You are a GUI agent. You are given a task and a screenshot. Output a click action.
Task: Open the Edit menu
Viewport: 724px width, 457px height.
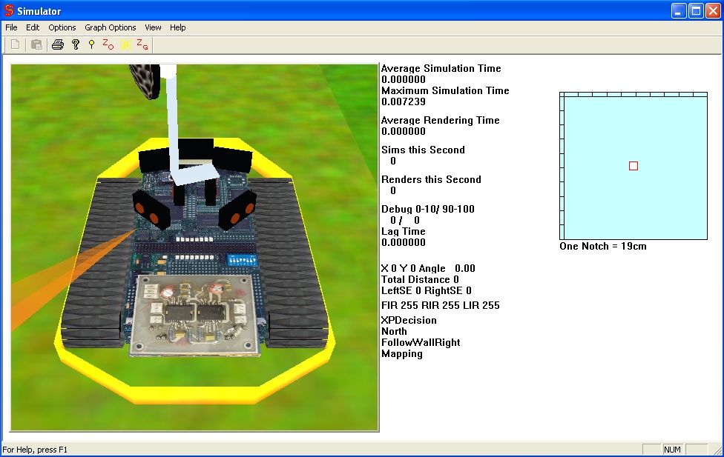pos(33,27)
